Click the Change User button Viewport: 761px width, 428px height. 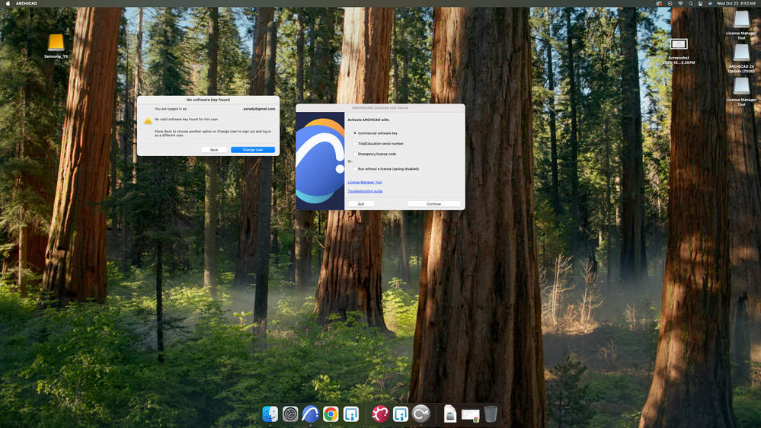click(253, 150)
